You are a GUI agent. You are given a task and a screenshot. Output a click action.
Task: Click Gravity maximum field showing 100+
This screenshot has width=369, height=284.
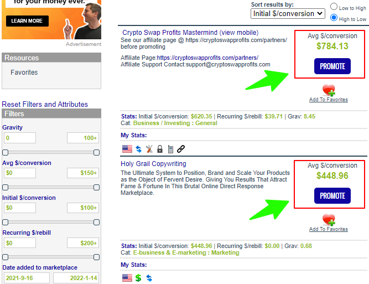[x=83, y=138]
